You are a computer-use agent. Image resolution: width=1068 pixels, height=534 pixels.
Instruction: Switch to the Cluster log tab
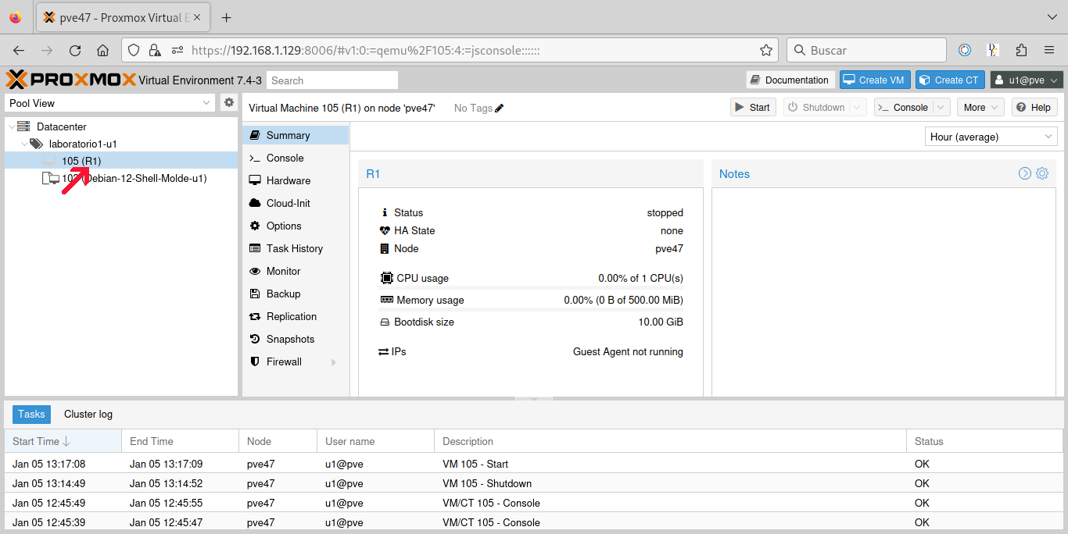pos(88,415)
